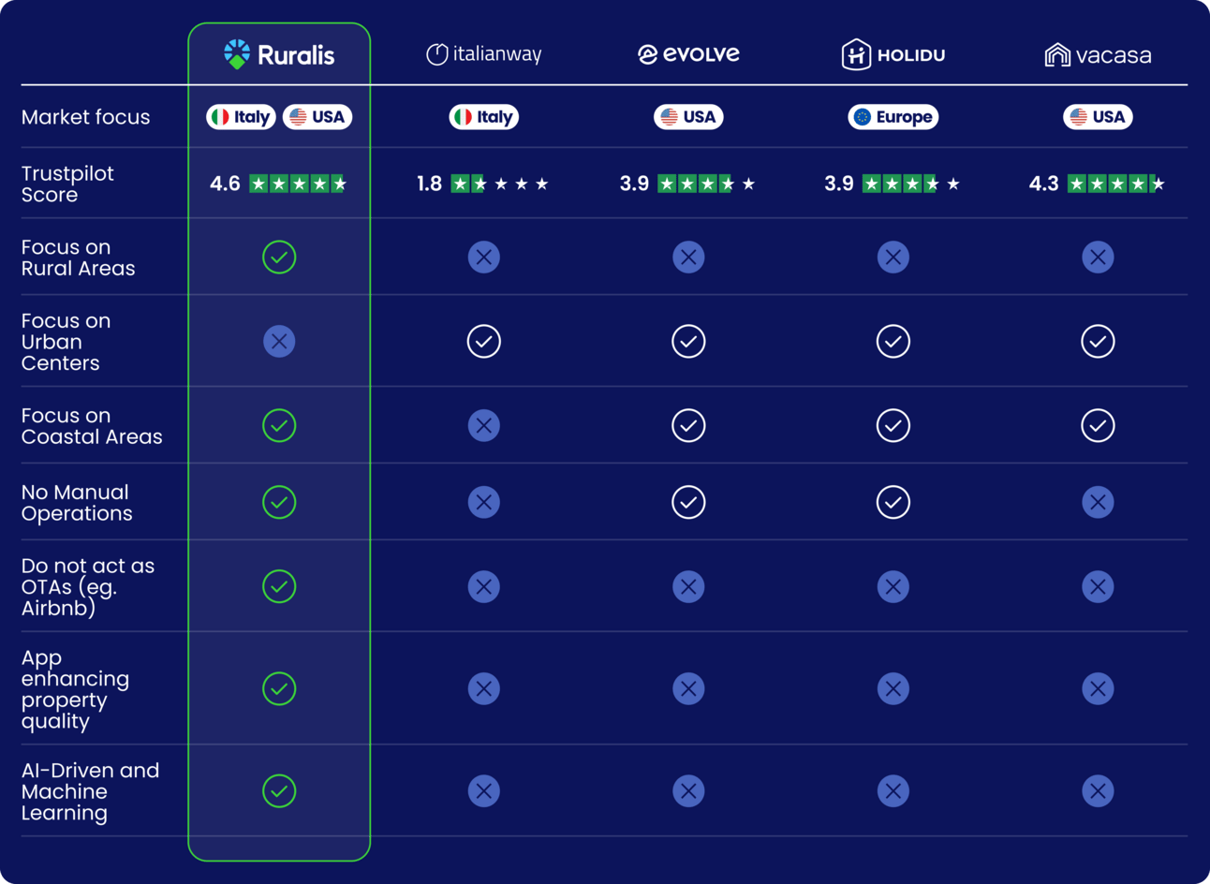
Task: Click vacasa check for Urban Centers
Action: tap(1098, 341)
